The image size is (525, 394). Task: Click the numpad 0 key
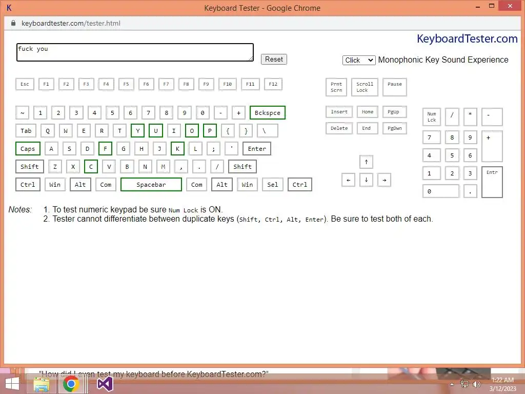click(440, 191)
